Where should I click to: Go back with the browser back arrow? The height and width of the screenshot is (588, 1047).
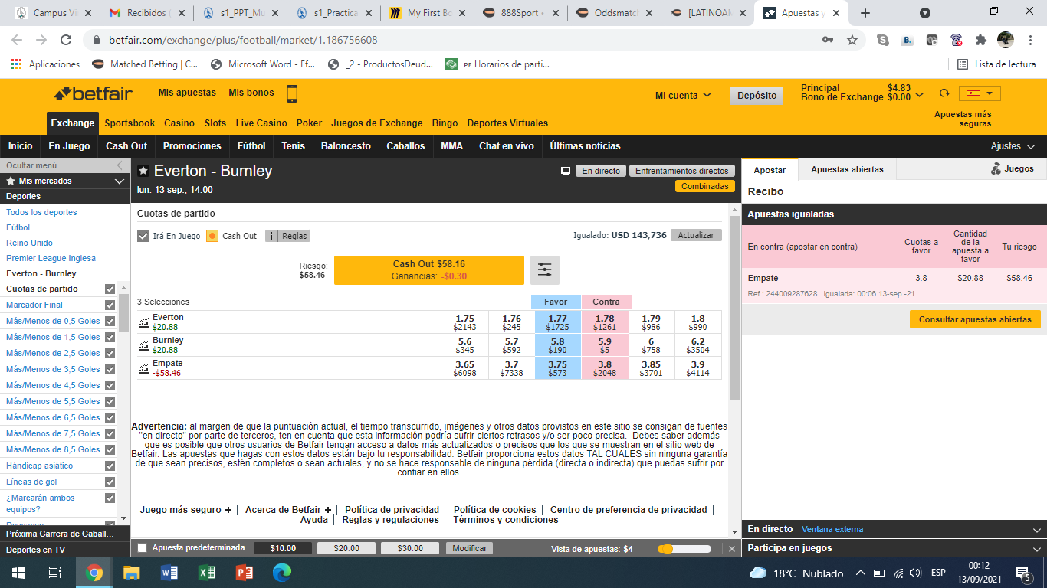click(x=17, y=40)
